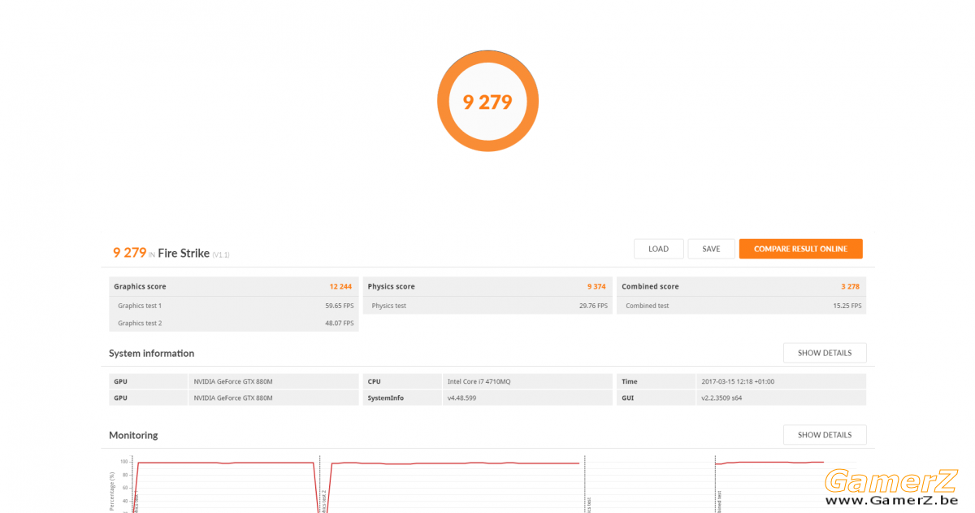Select the Graphics score value 12 244
The height and width of the screenshot is (513, 975).
[x=340, y=286]
